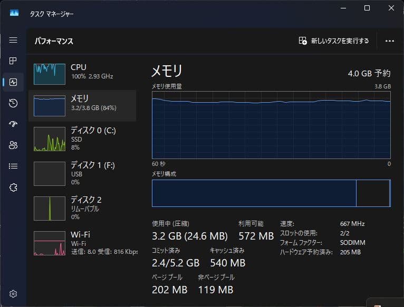Click the 667 MHz speed value
The image size is (404, 307).
(x=352, y=224)
